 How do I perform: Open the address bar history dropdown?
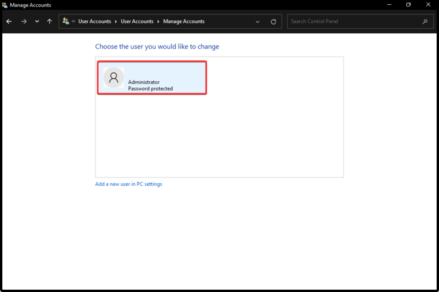click(258, 22)
